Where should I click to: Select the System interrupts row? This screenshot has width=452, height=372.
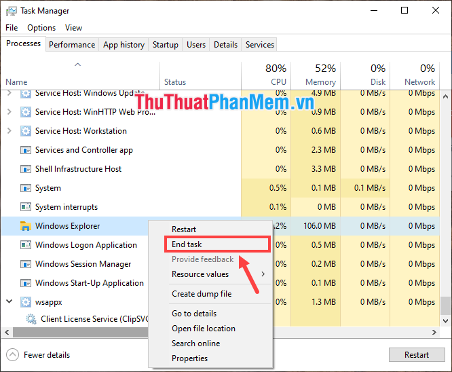(221, 207)
